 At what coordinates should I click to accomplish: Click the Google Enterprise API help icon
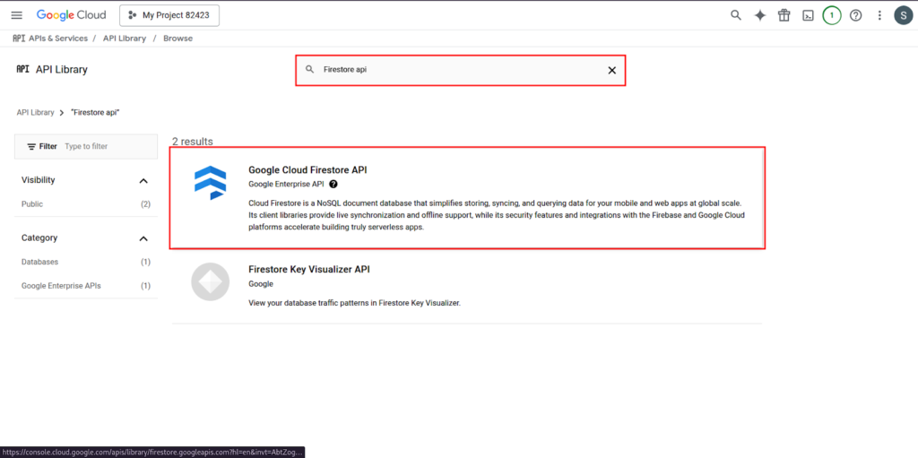pyautogui.click(x=333, y=184)
